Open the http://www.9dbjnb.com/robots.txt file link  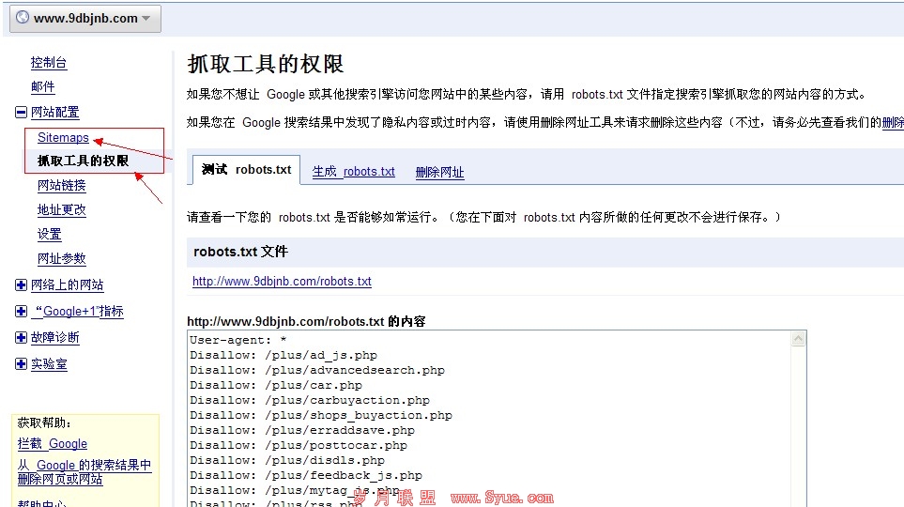(x=282, y=282)
